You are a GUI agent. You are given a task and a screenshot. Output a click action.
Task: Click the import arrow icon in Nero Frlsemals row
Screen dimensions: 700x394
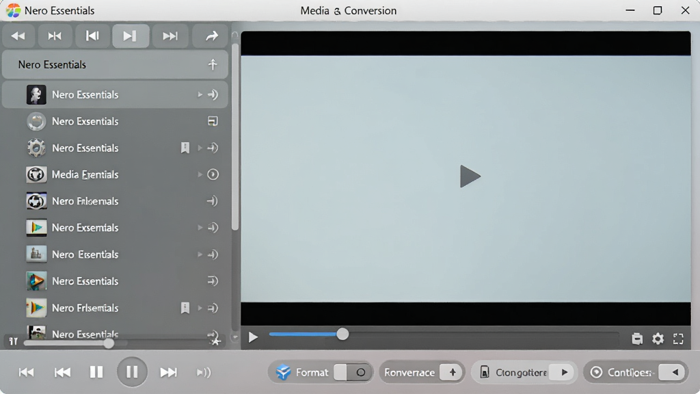click(213, 201)
